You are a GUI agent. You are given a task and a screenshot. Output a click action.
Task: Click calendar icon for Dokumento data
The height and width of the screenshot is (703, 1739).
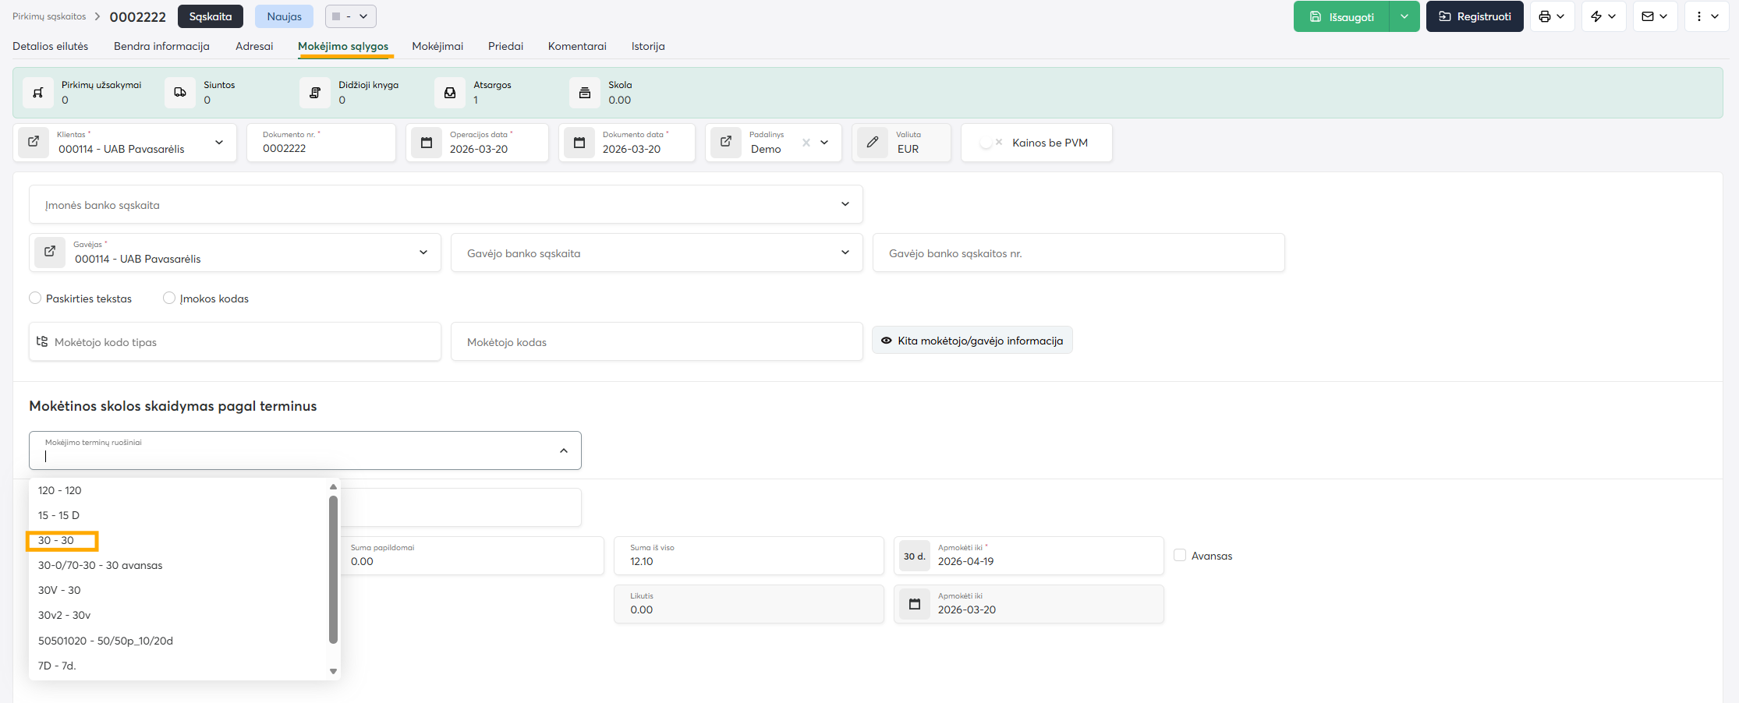point(579,143)
